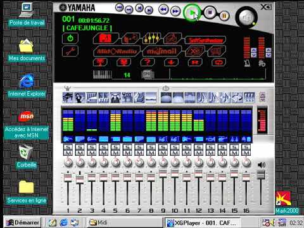Image resolution: width=304 pixels, height=228 pixels.
Task: Select the singer silhouette preset icon
Action: [x=80, y=98]
